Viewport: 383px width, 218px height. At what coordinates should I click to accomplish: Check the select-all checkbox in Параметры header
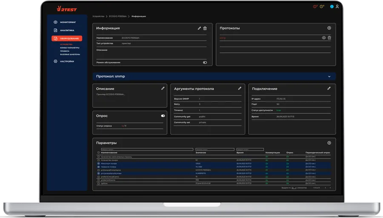[99, 153]
